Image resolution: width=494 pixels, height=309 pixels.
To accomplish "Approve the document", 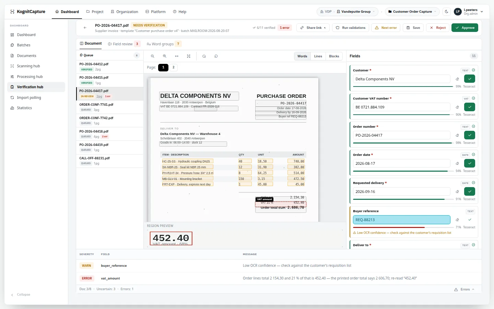I will (465, 28).
